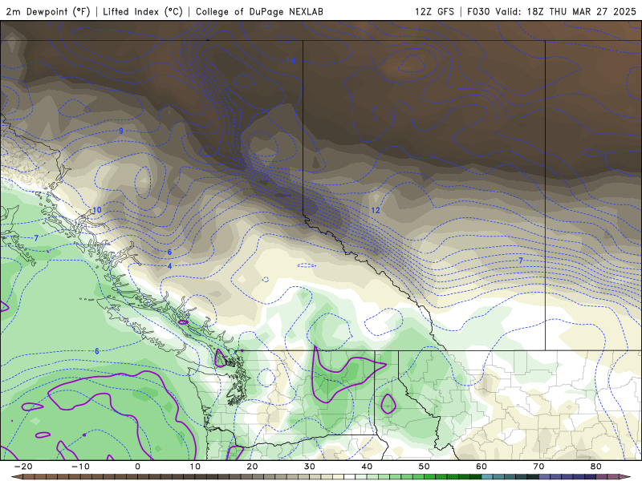The height and width of the screenshot is (481, 642).
Task: Click the colorbar tick label 10
Action: tap(195, 467)
